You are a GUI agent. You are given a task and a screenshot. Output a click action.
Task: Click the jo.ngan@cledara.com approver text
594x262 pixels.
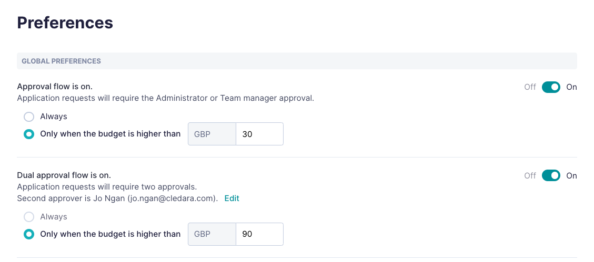(173, 198)
